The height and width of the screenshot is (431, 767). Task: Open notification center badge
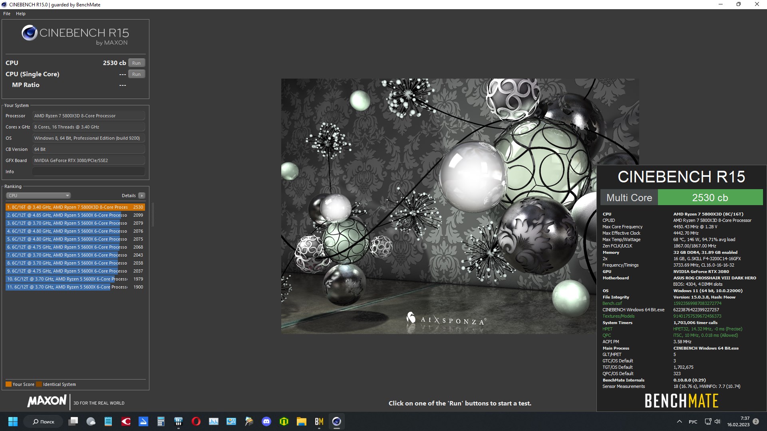pos(756,421)
